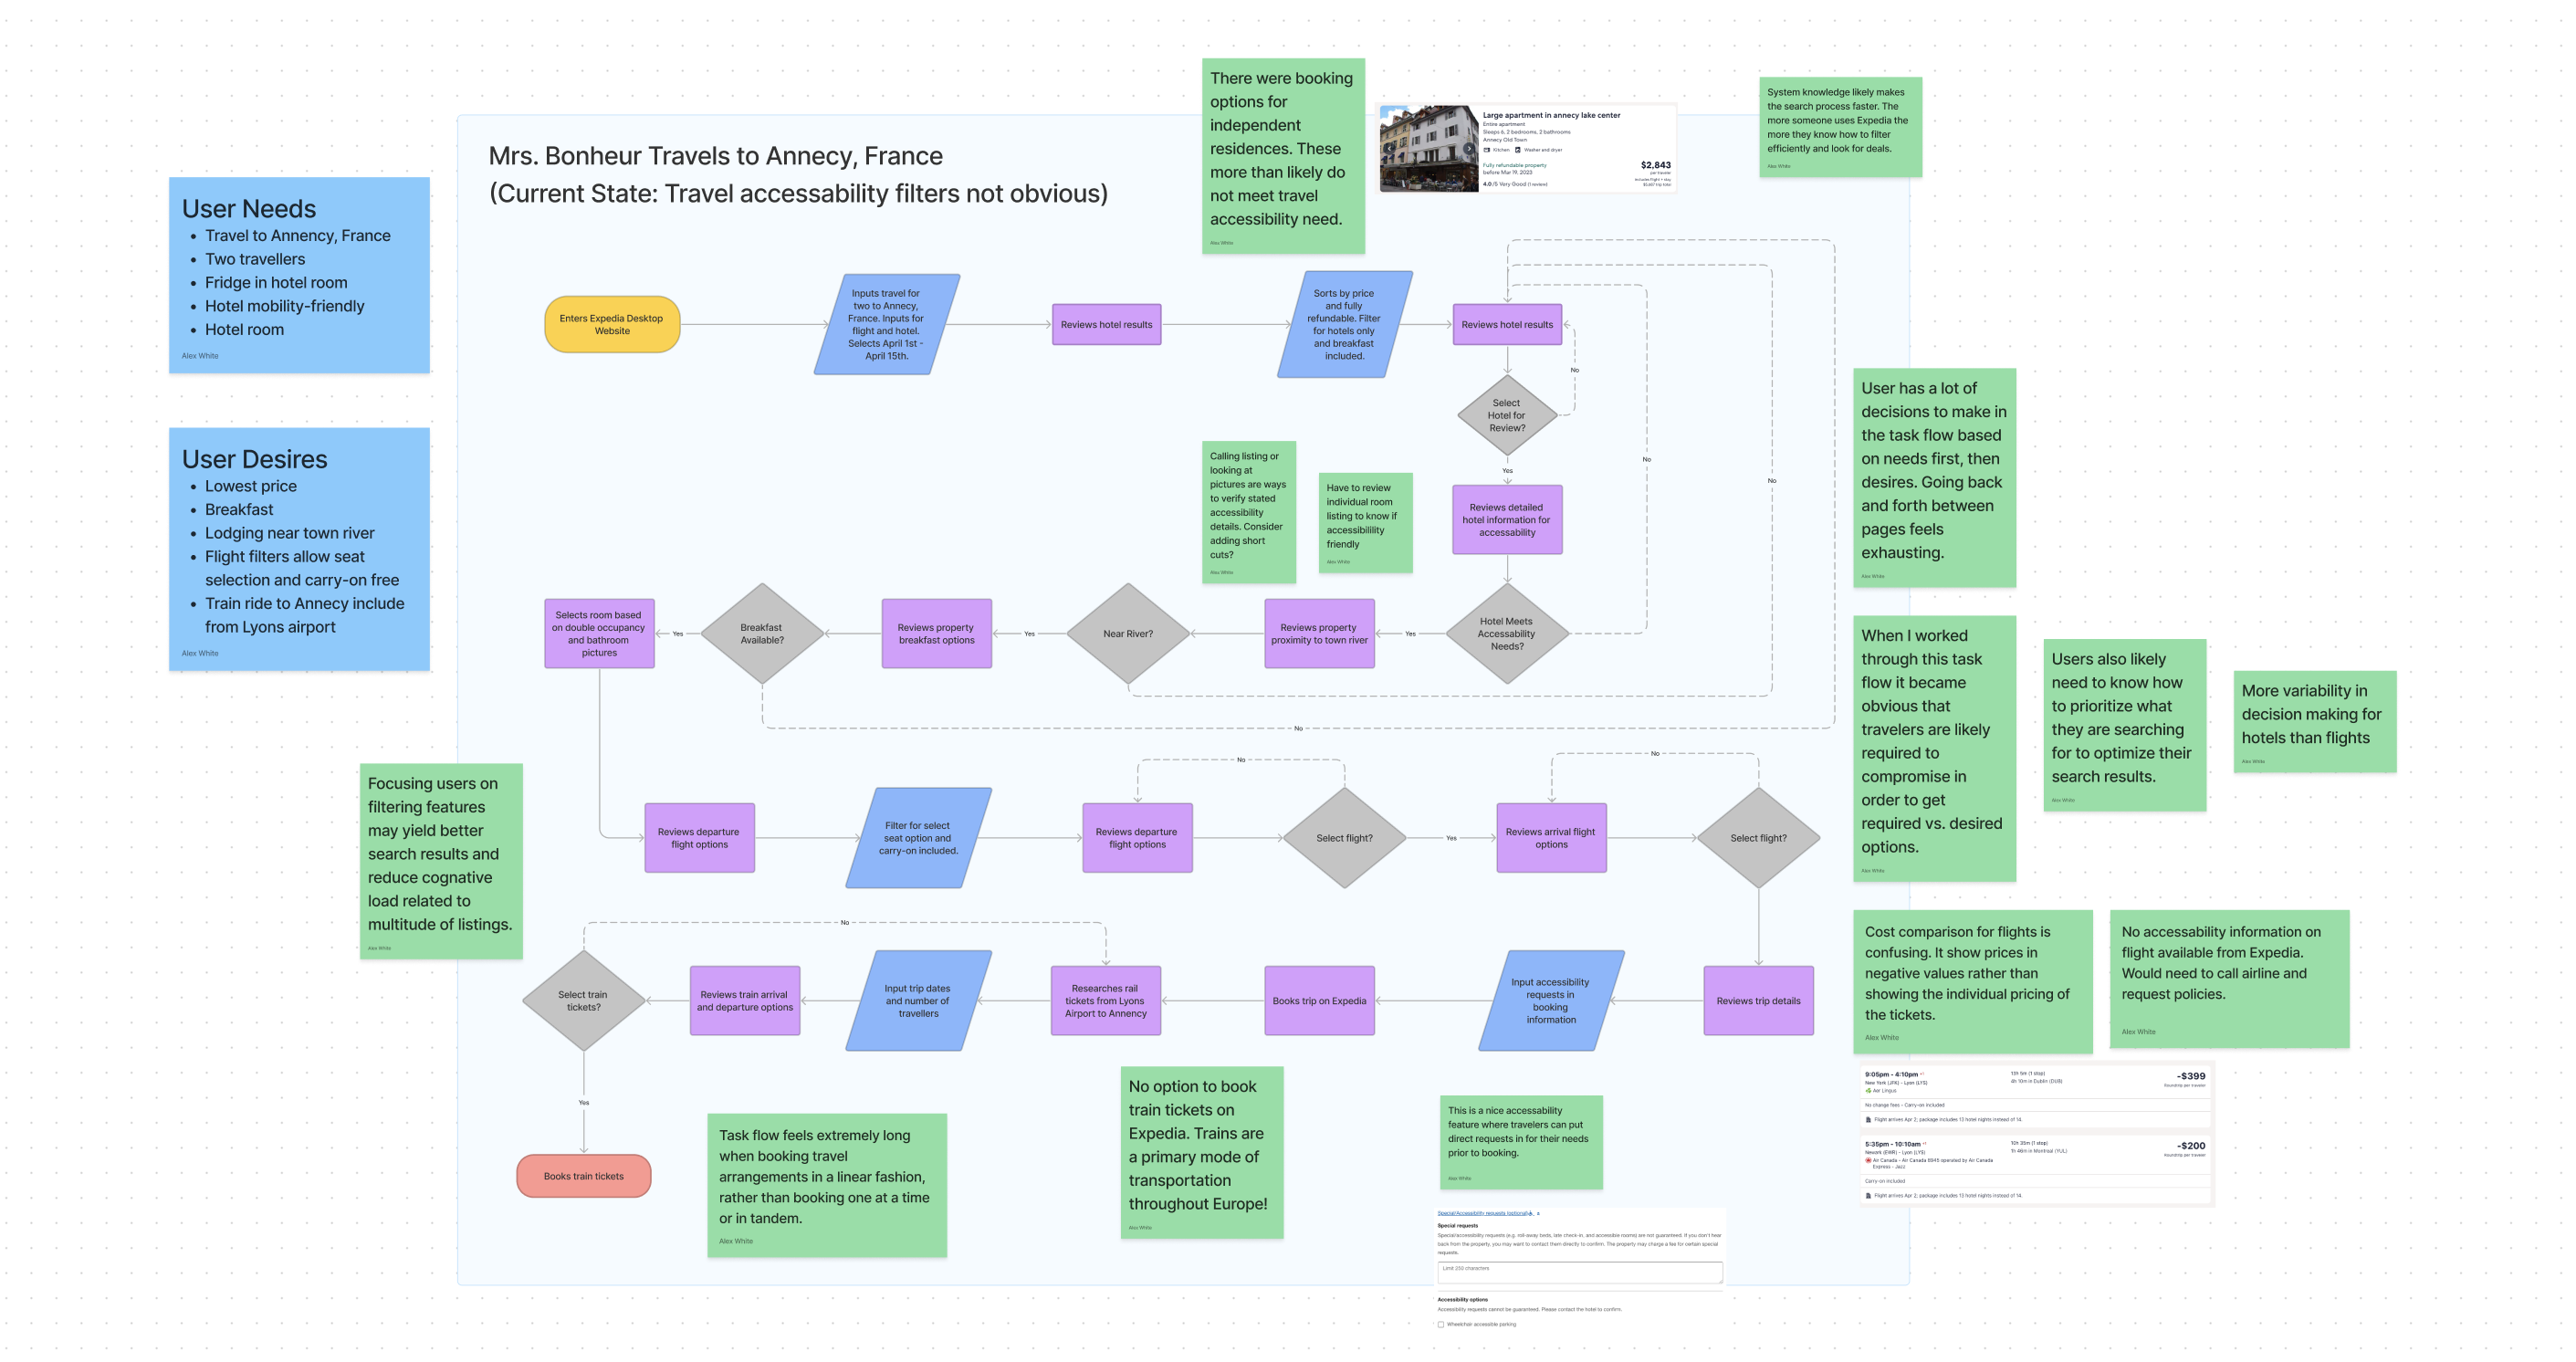2576x1362 pixels.
Task: Select 'This is a nice accessability feature' note
Action: (1521, 1142)
